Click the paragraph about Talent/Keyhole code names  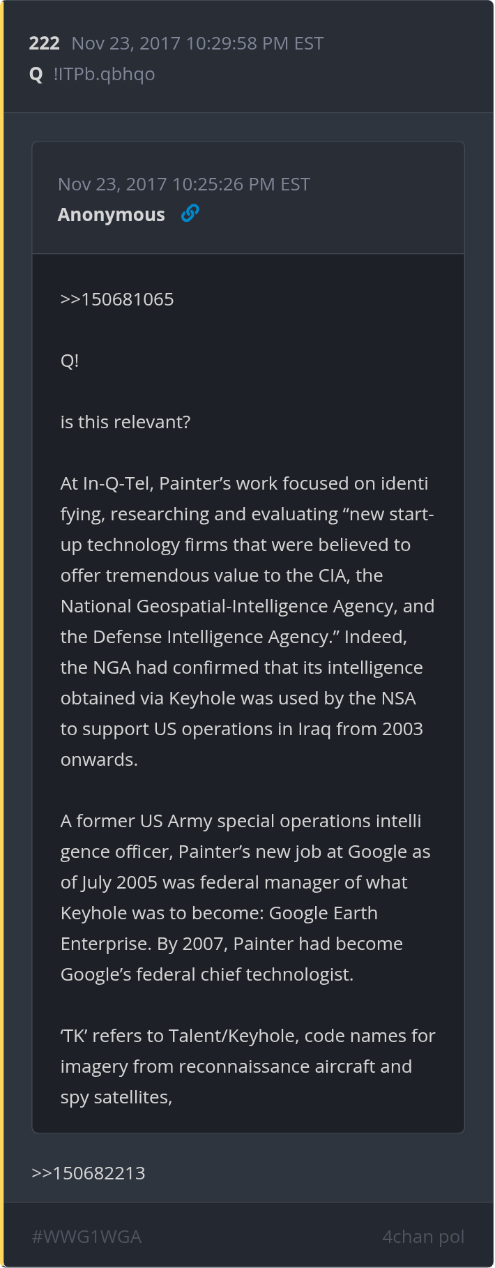tap(247, 1066)
